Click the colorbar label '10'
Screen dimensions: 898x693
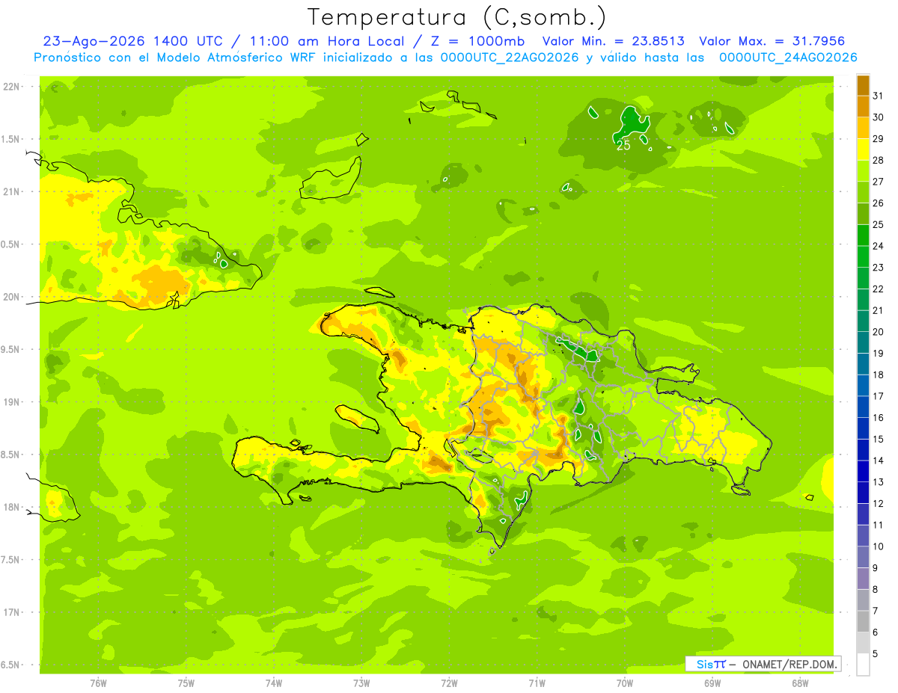(x=879, y=546)
